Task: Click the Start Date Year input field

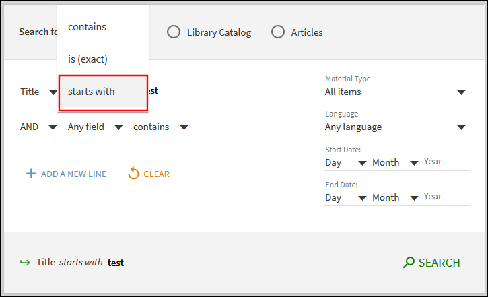Action: (x=445, y=162)
